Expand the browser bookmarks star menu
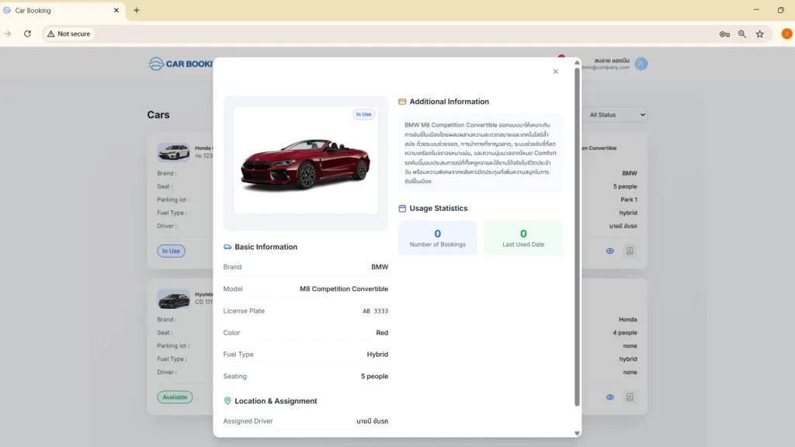The height and width of the screenshot is (447, 795). (760, 33)
